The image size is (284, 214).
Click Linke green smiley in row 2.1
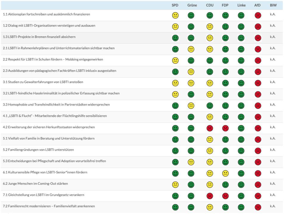pyautogui.click(x=241, y=49)
